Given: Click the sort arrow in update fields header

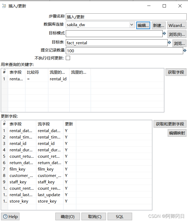Looking at the screenshot, I should pos(4,122).
